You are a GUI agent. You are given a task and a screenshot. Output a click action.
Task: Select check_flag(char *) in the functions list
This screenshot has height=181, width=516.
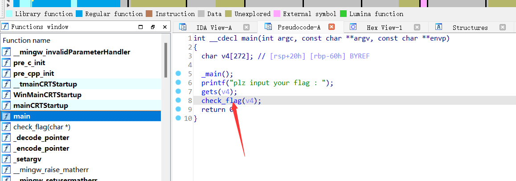pyautogui.click(x=42, y=127)
